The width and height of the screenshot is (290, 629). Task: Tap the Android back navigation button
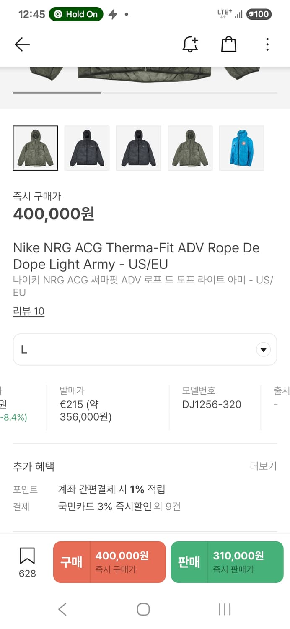(x=62, y=609)
